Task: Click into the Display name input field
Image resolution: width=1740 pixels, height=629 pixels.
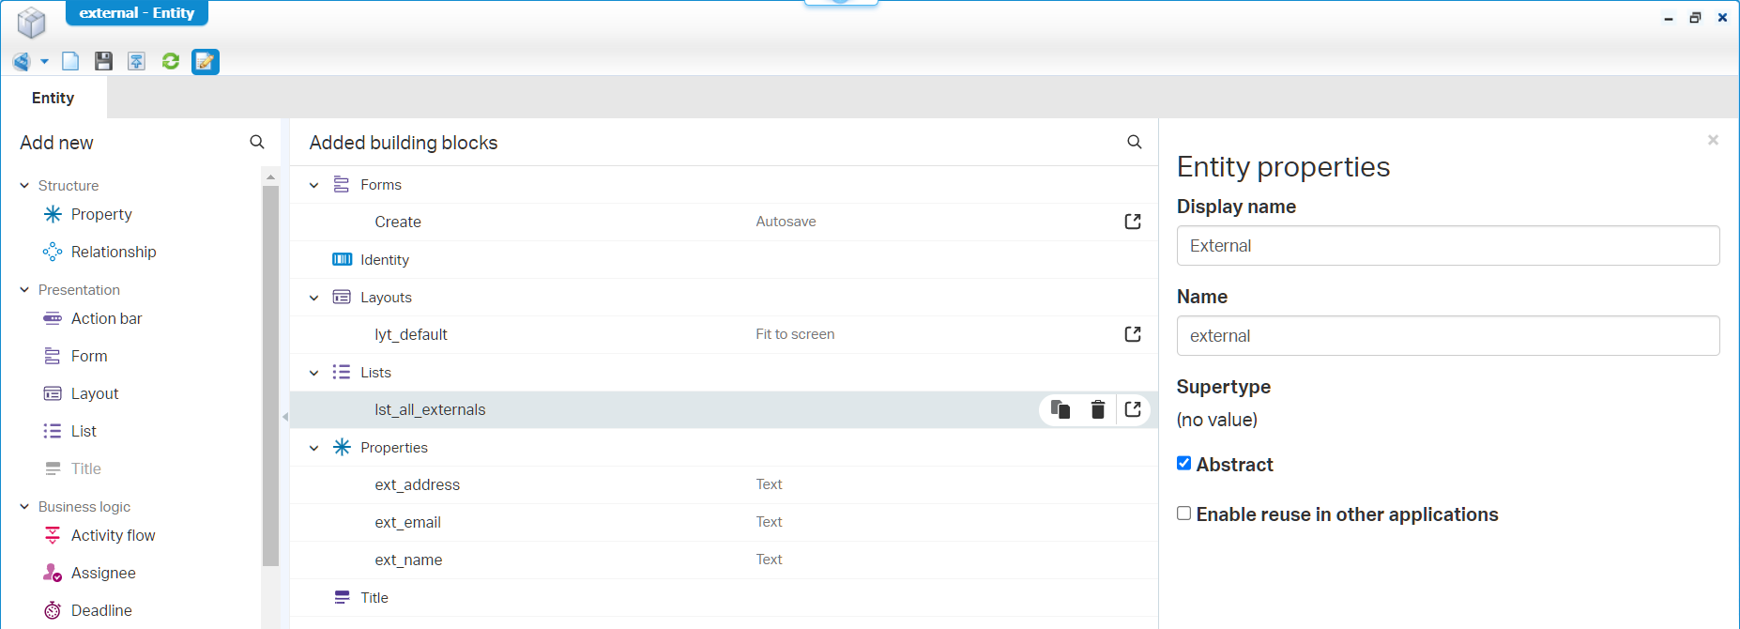Action: 1447,246
